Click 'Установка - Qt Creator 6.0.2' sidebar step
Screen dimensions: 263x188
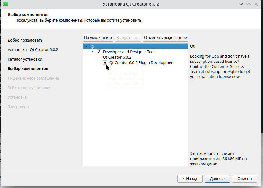(33, 50)
